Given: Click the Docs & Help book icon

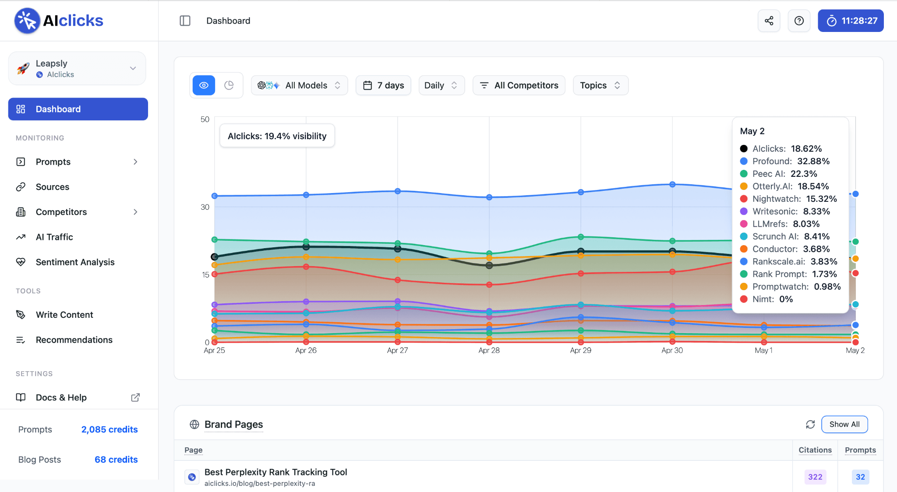Looking at the screenshot, I should pyautogui.click(x=21, y=397).
